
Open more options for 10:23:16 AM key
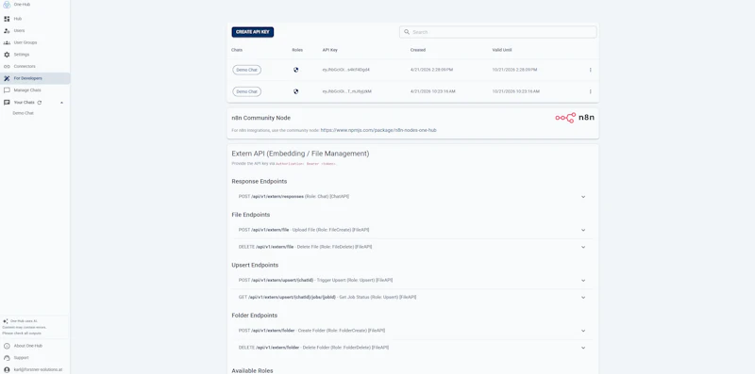591,91
